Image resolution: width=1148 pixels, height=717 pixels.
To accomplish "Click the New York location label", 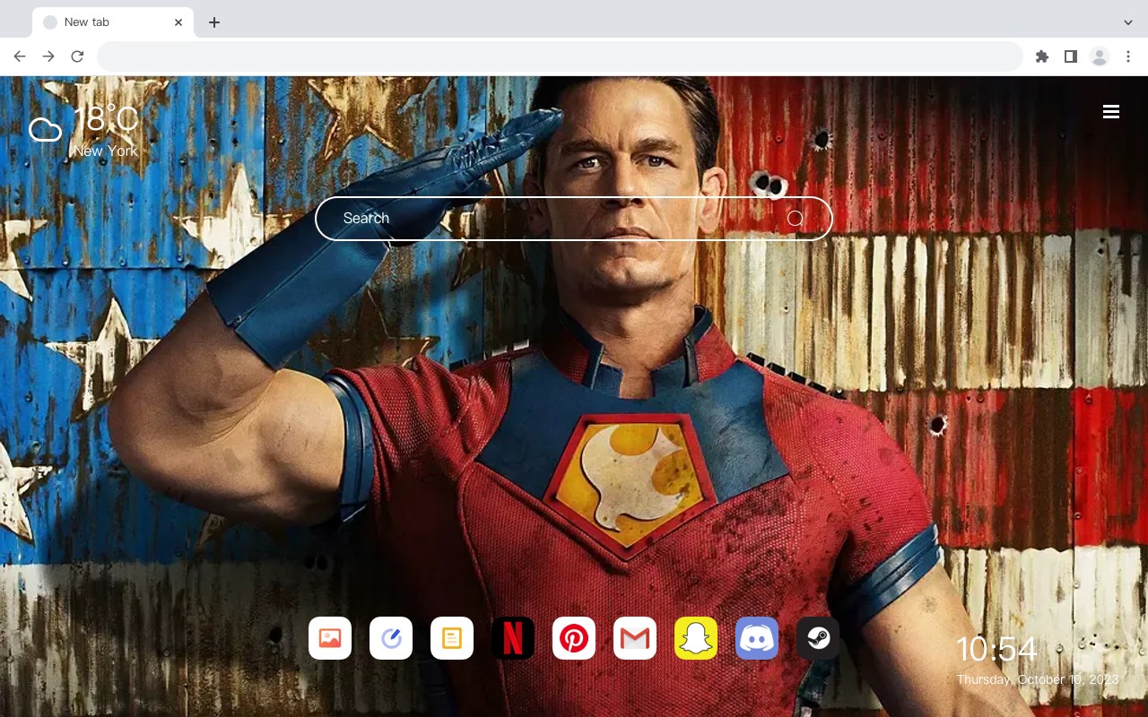I will (106, 151).
